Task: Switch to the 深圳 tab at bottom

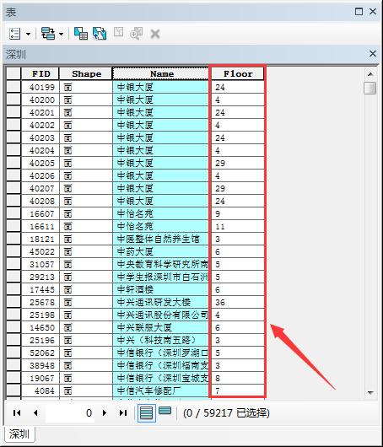Action: 19,434
